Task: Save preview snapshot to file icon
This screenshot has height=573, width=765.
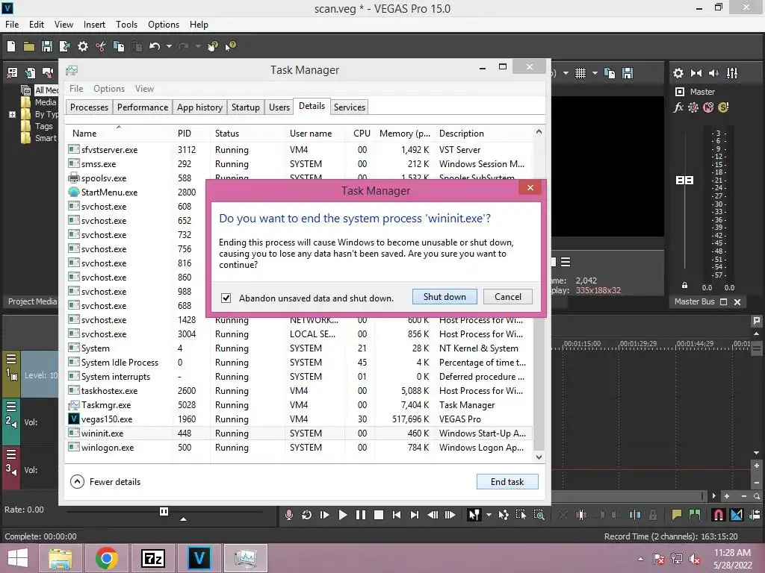Action: pos(628,73)
